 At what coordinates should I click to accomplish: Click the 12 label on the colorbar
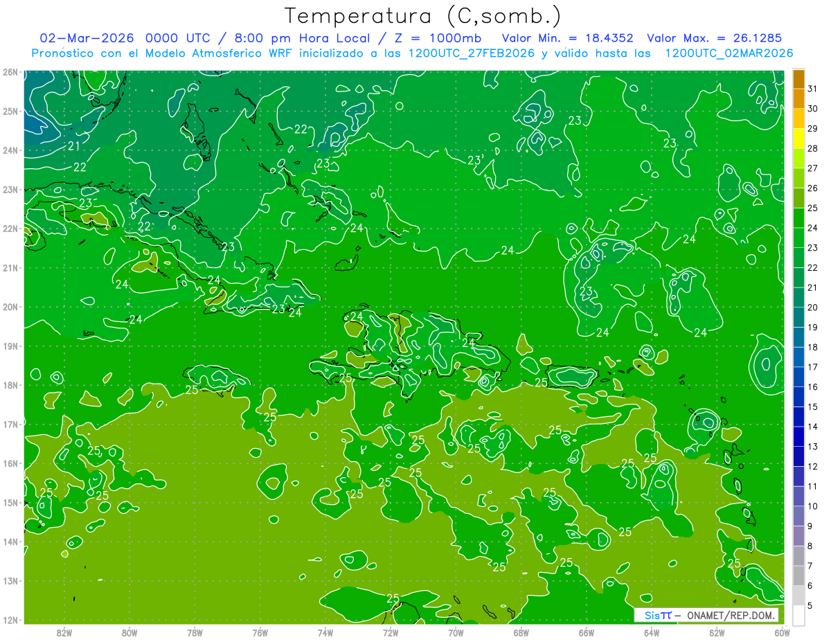coord(812,467)
